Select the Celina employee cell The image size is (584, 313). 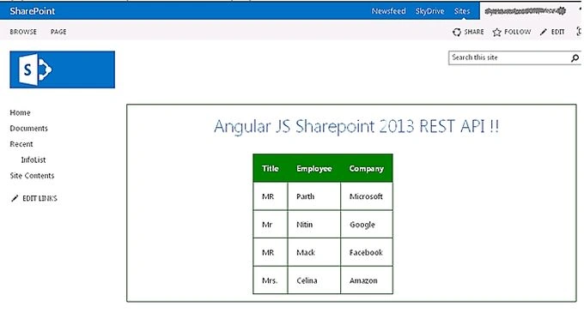pos(314,280)
